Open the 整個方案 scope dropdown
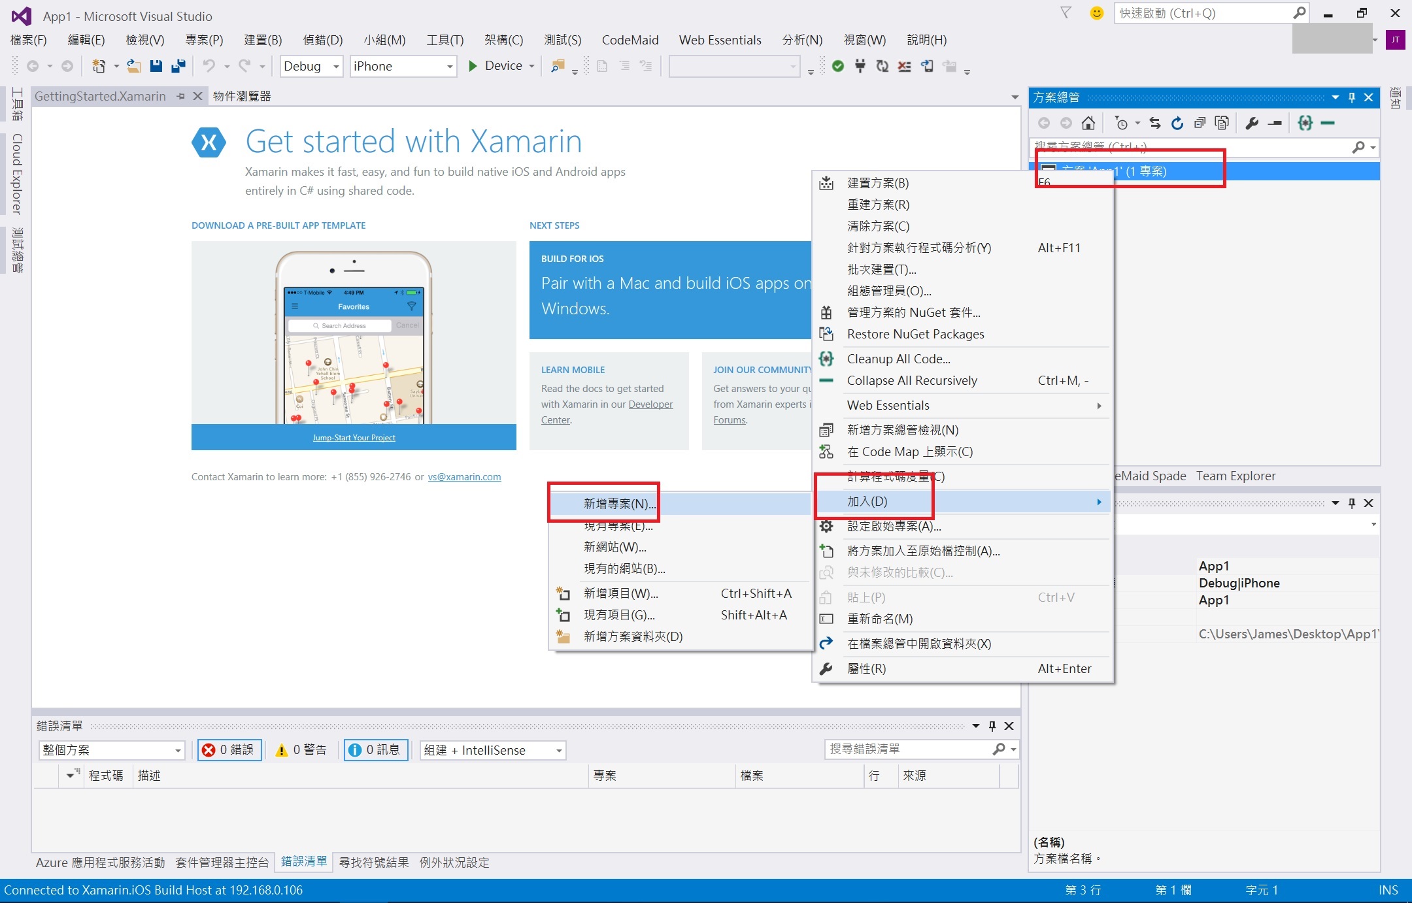Image resolution: width=1412 pixels, height=903 pixels. (112, 750)
